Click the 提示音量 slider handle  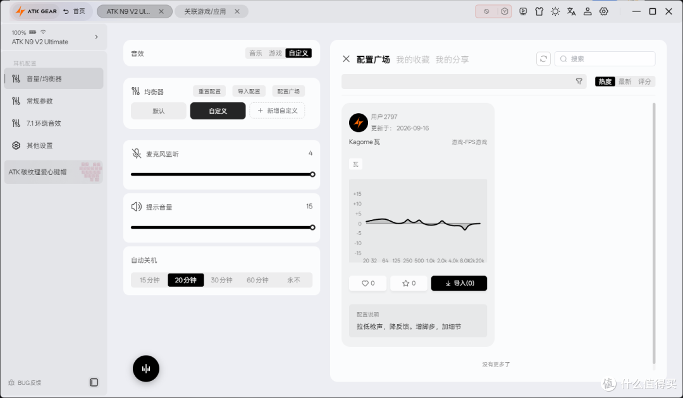[x=312, y=227]
